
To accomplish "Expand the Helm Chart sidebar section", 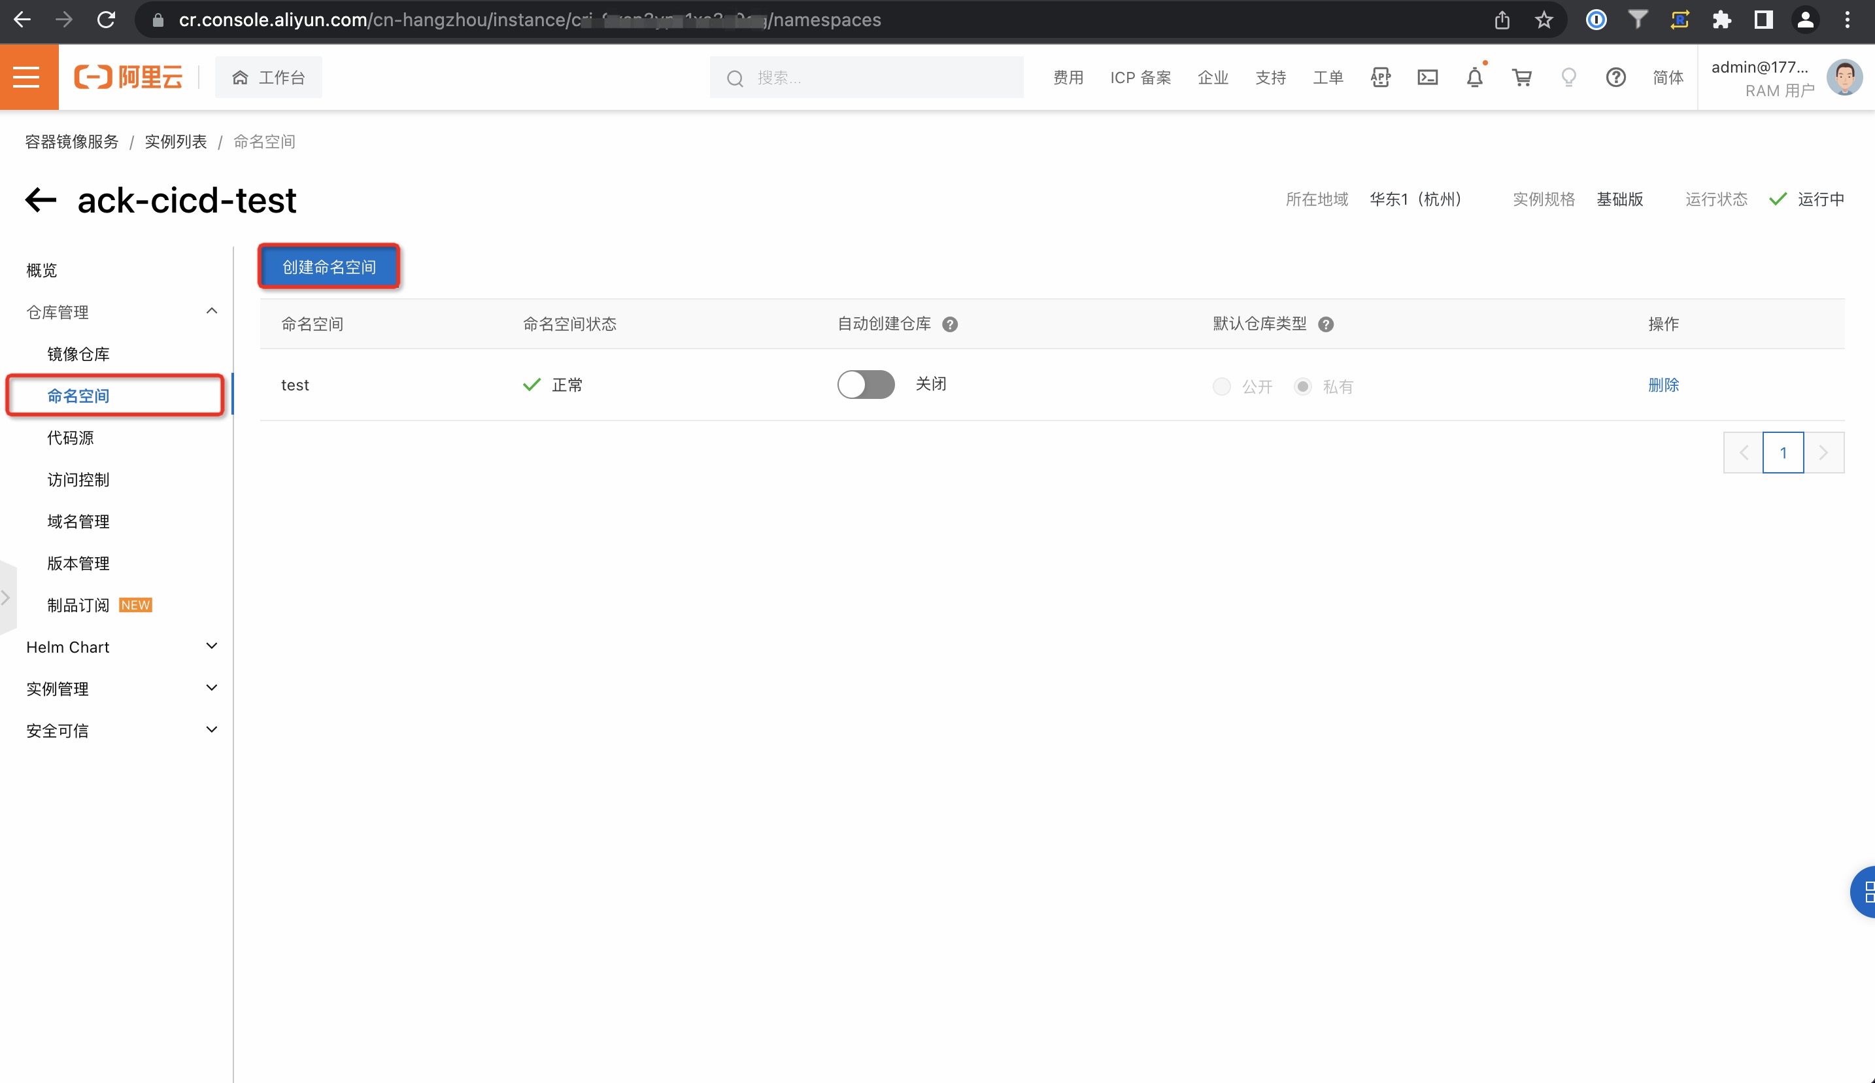I will (x=211, y=646).
